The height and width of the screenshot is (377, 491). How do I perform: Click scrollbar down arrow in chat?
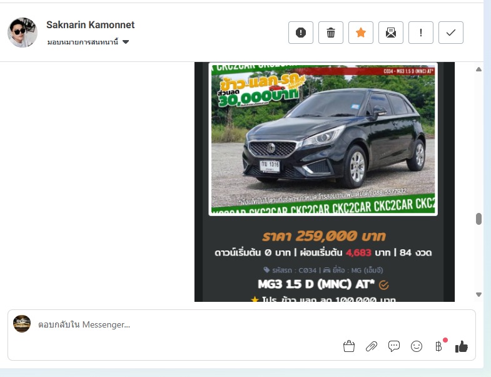coord(478,294)
